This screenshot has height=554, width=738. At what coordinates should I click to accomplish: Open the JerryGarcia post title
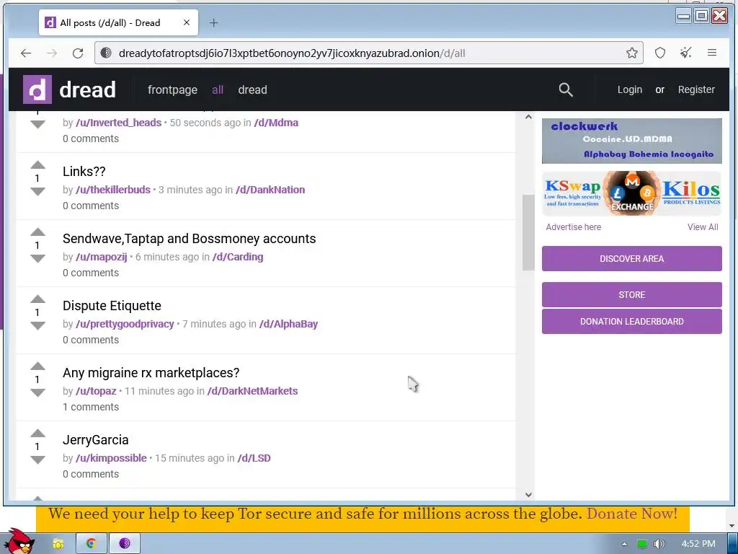pos(96,440)
